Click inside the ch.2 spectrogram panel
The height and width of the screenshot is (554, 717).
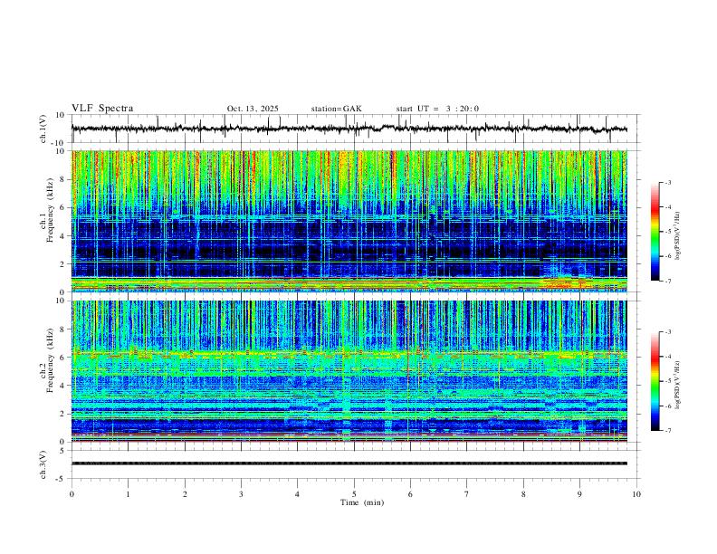(349, 371)
